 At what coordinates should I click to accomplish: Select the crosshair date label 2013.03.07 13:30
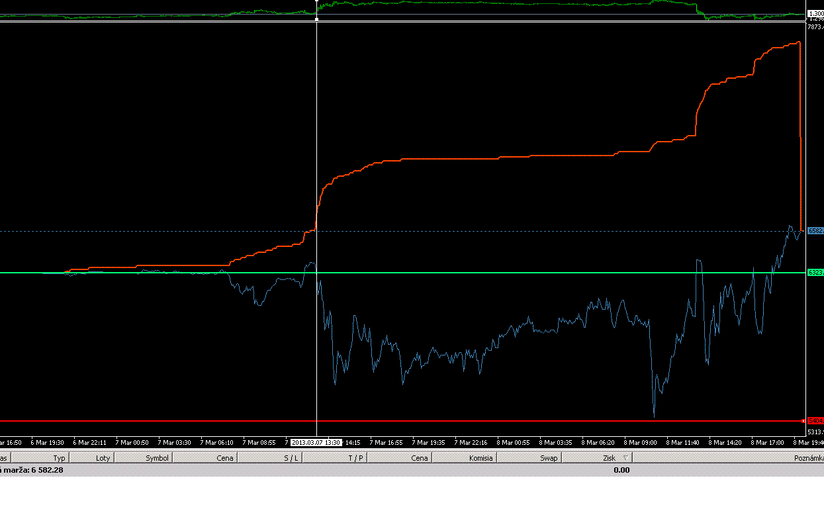tap(316, 442)
